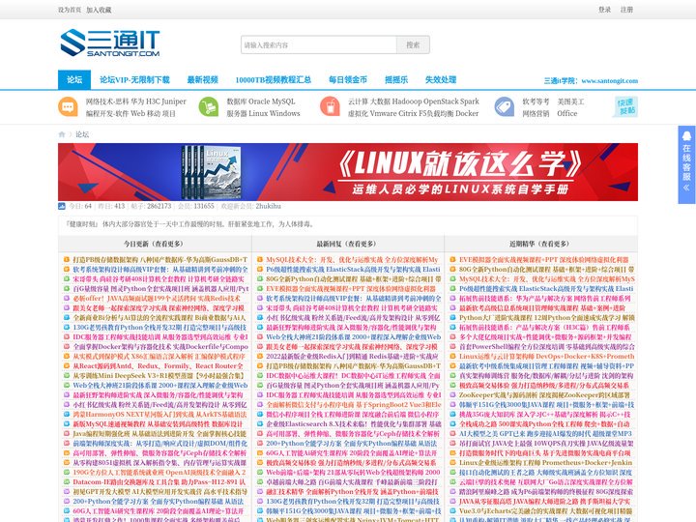Open thread Python大厂进阶实战课程
Viewport: 696px width, 522px height.
pyautogui.click(x=547, y=318)
